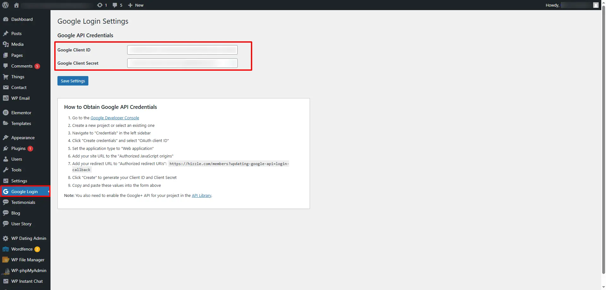This screenshot has width=606, height=290.
Task: Click the Dashboard gauge icon
Action: point(6,19)
